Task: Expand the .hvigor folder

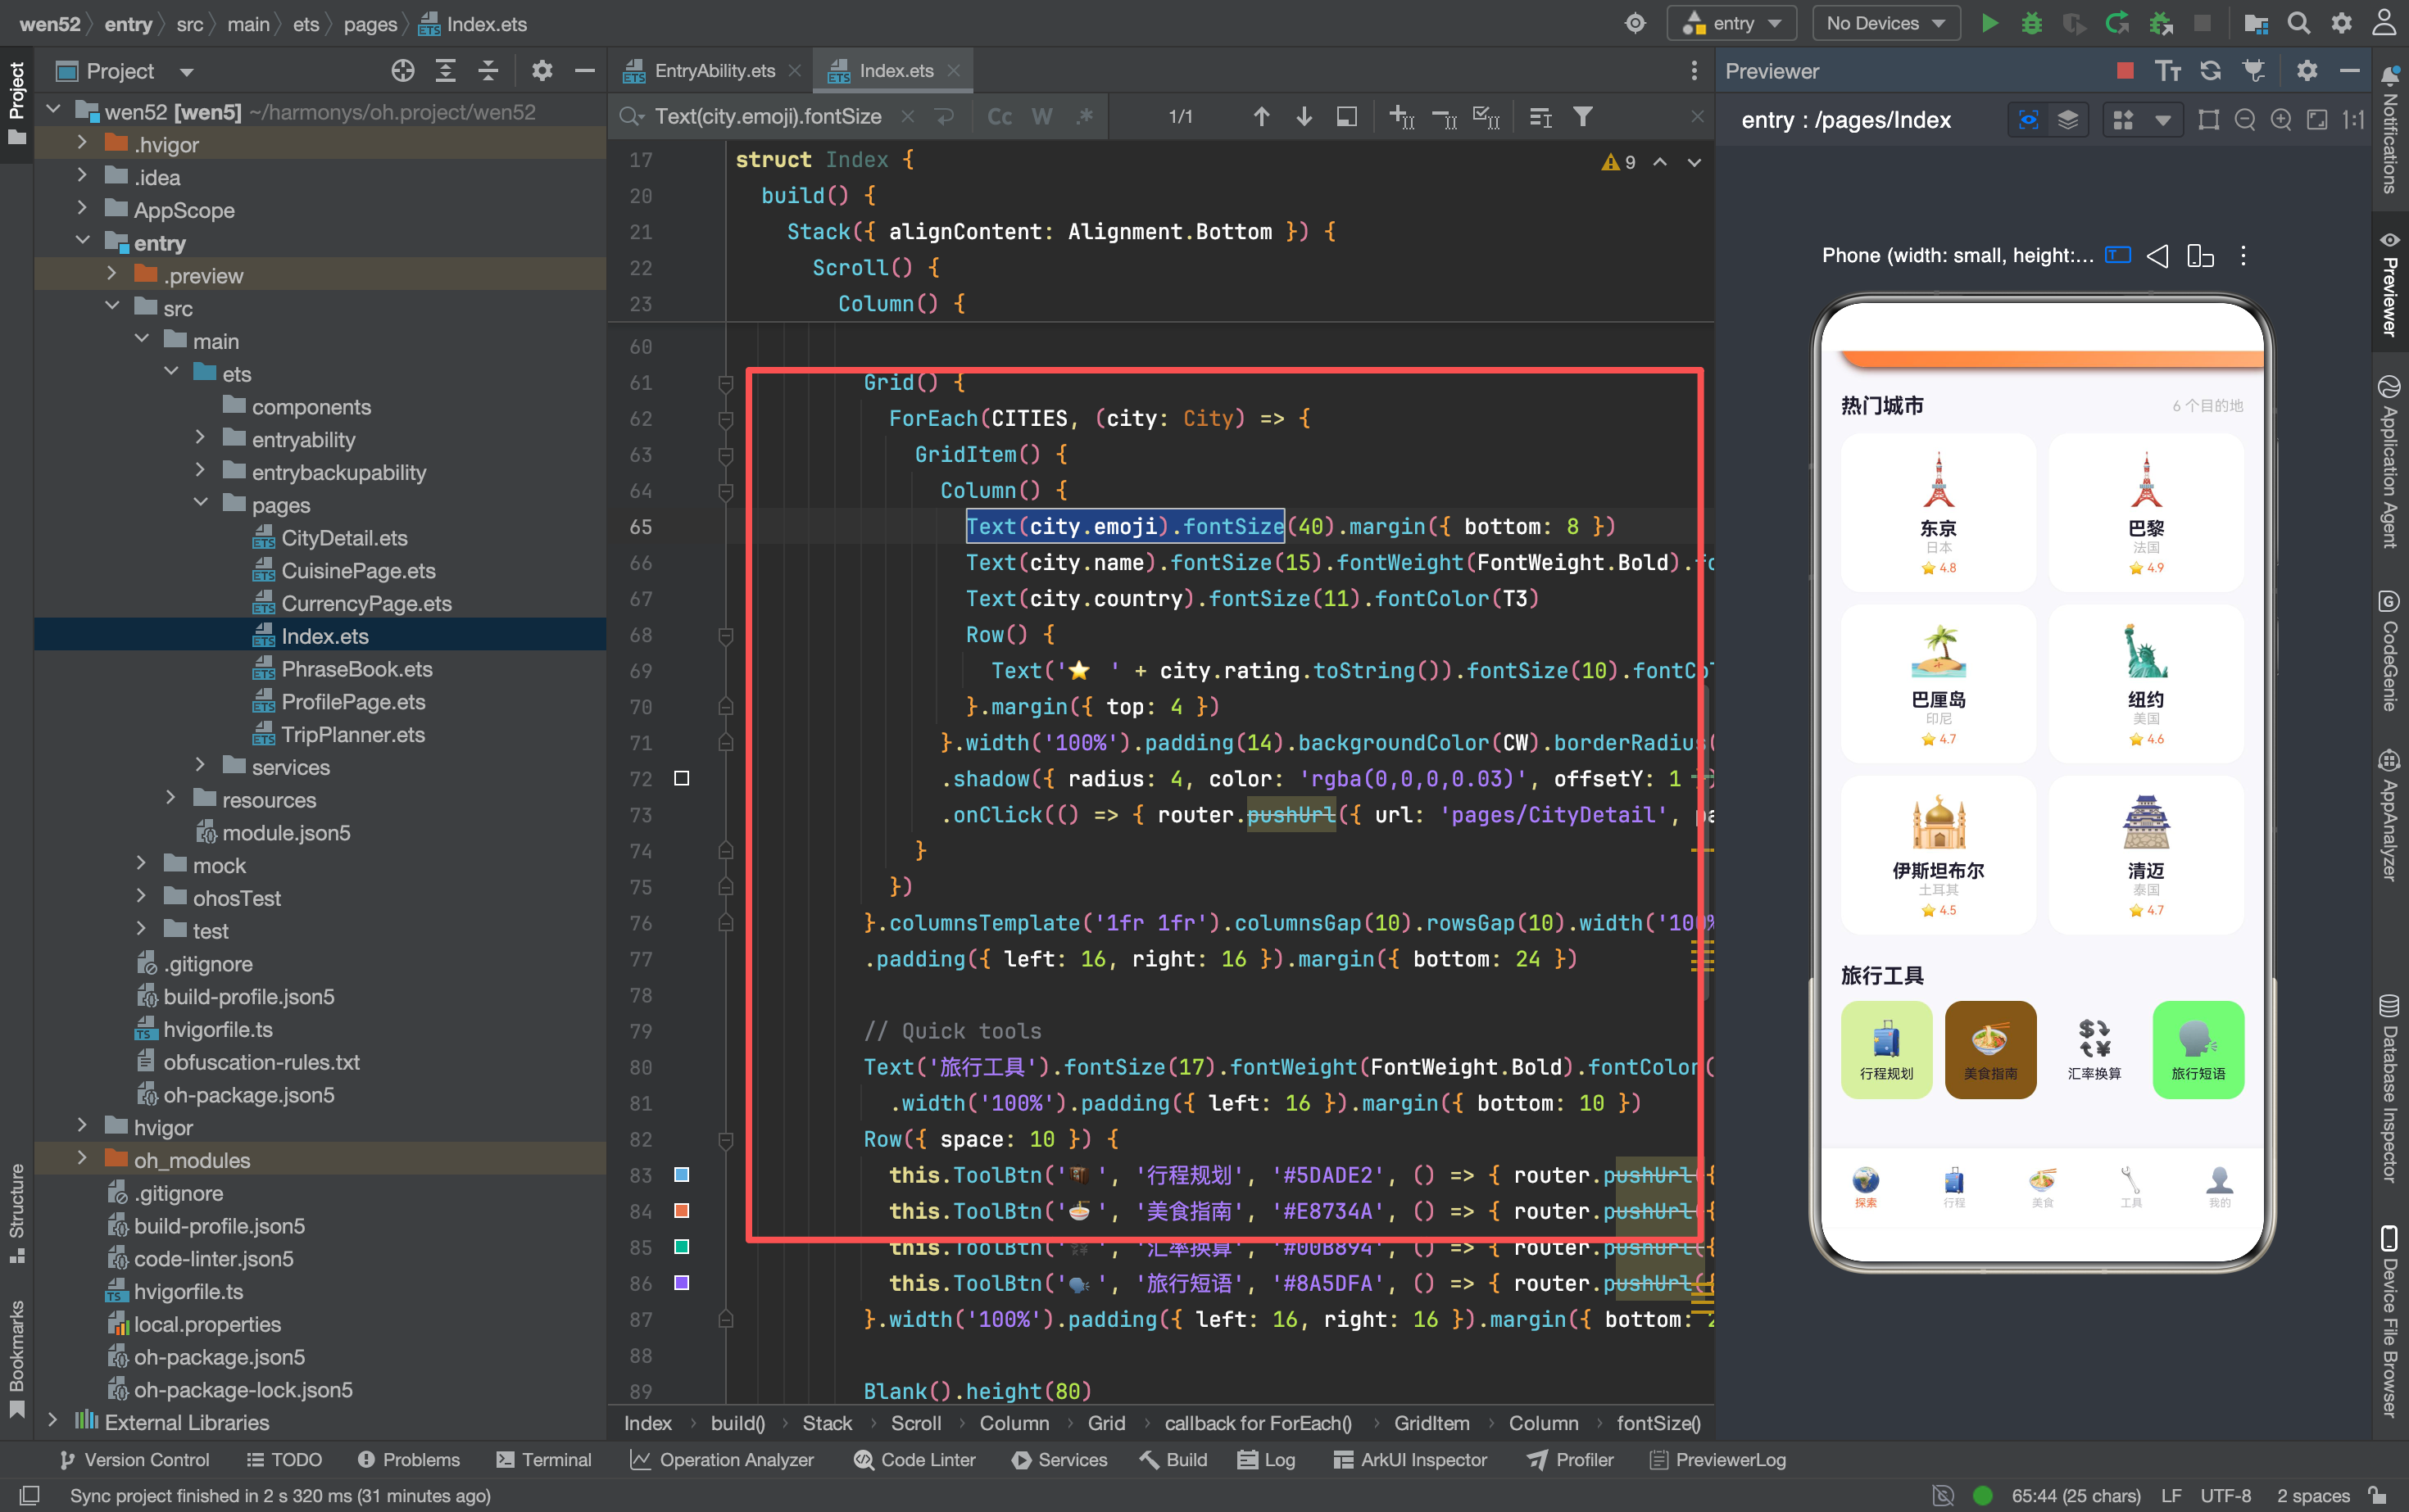Action: tap(82, 143)
